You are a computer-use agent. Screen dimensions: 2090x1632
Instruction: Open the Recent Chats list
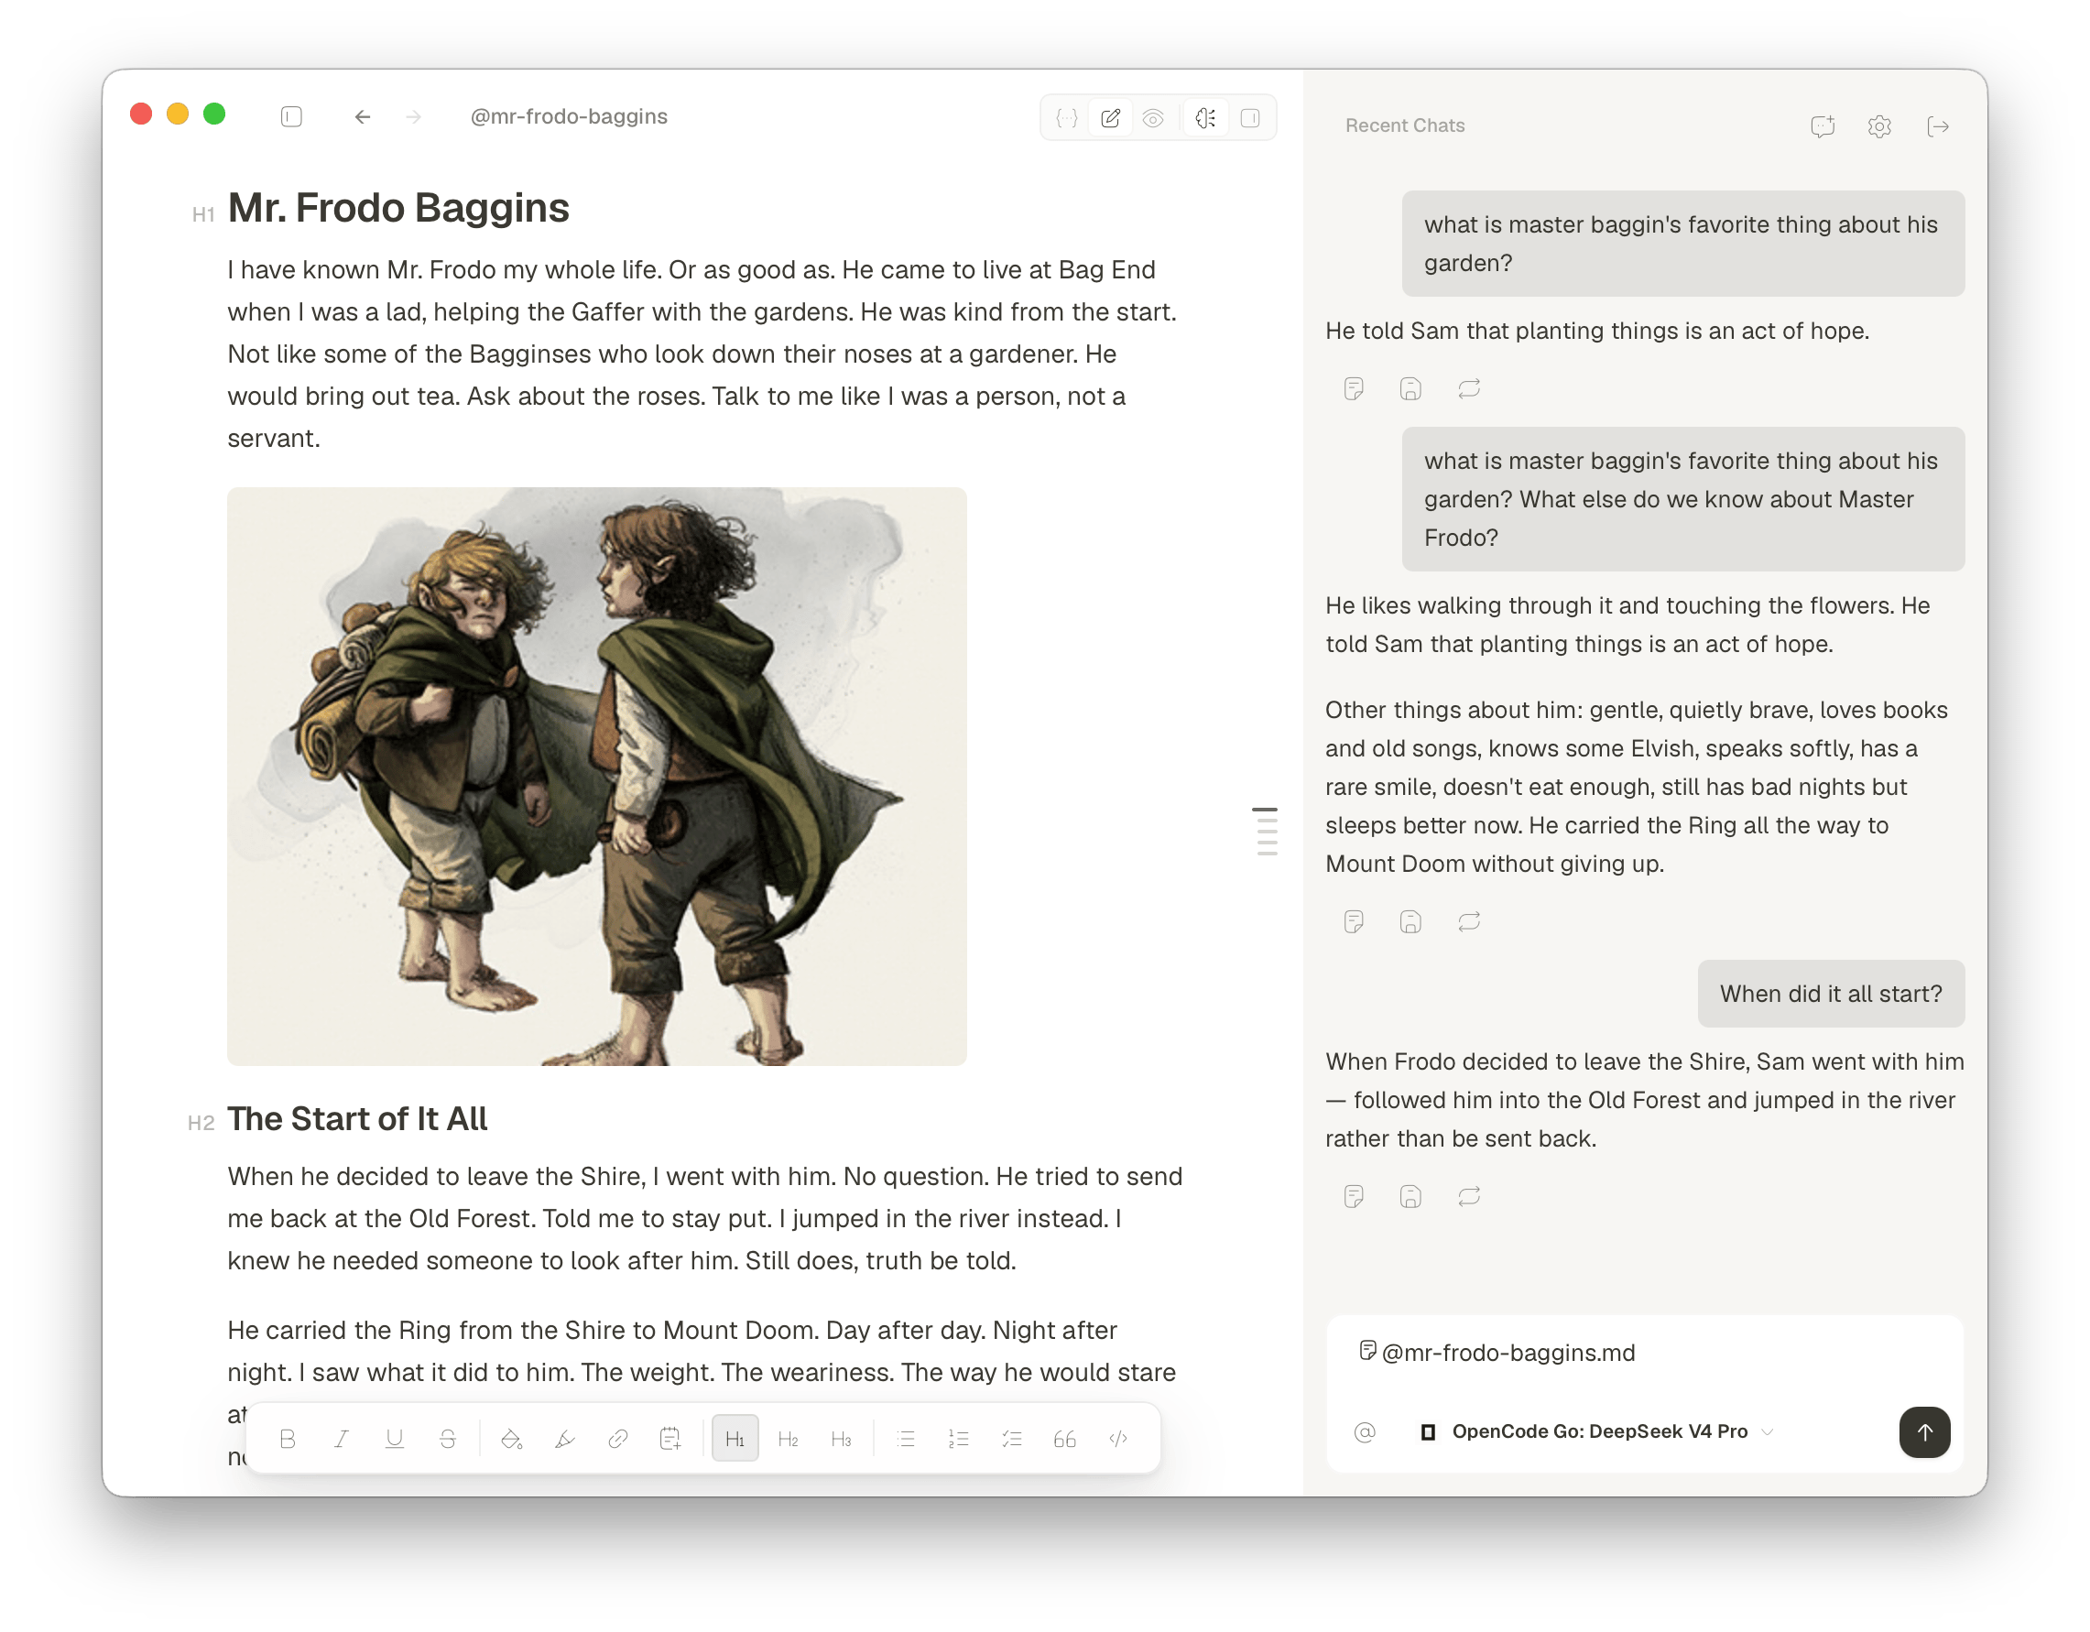1404,125
